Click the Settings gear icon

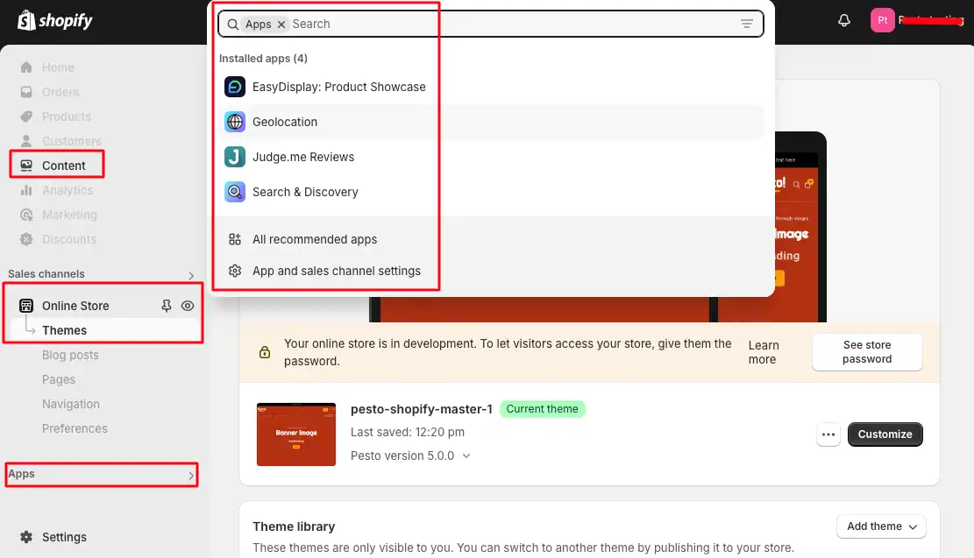click(x=26, y=537)
